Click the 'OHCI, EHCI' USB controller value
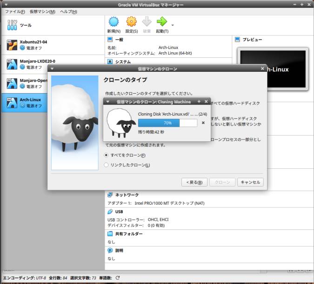The image size is (314, 284). click(x=158, y=220)
